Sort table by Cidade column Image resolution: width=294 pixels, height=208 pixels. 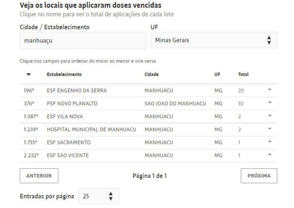click(x=152, y=74)
